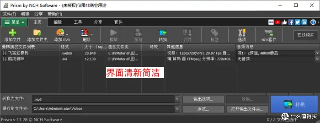Expand the output format .mp3 dropdown arrow

177,99
